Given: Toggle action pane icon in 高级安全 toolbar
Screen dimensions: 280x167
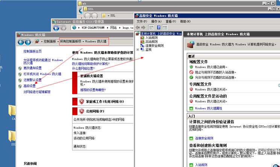Looking at the screenshot, I should coord(165,27).
